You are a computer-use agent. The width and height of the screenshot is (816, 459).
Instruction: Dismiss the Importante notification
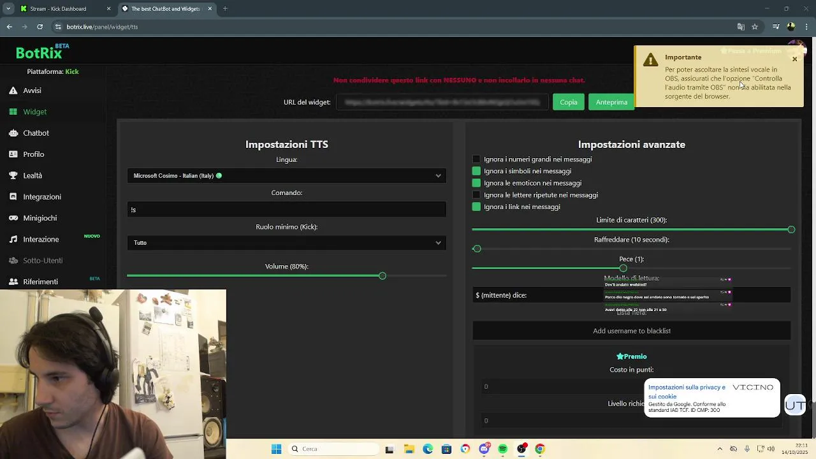(x=794, y=59)
